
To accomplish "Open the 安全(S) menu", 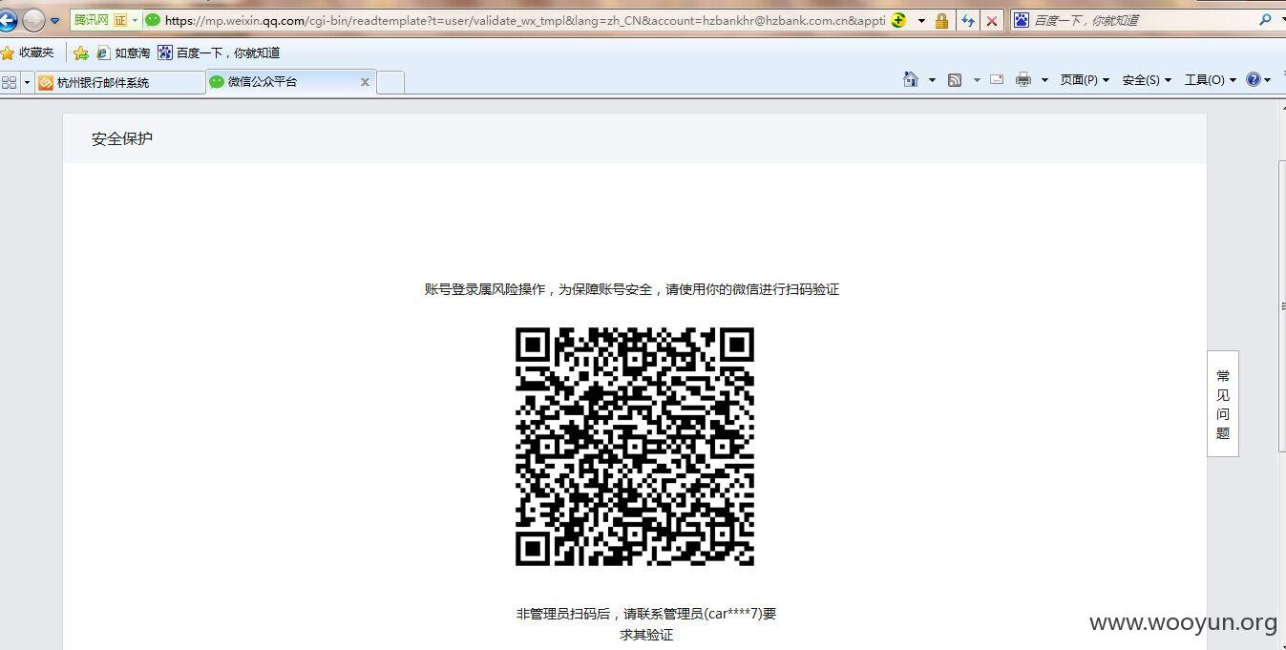I will (x=1147, y=80).
